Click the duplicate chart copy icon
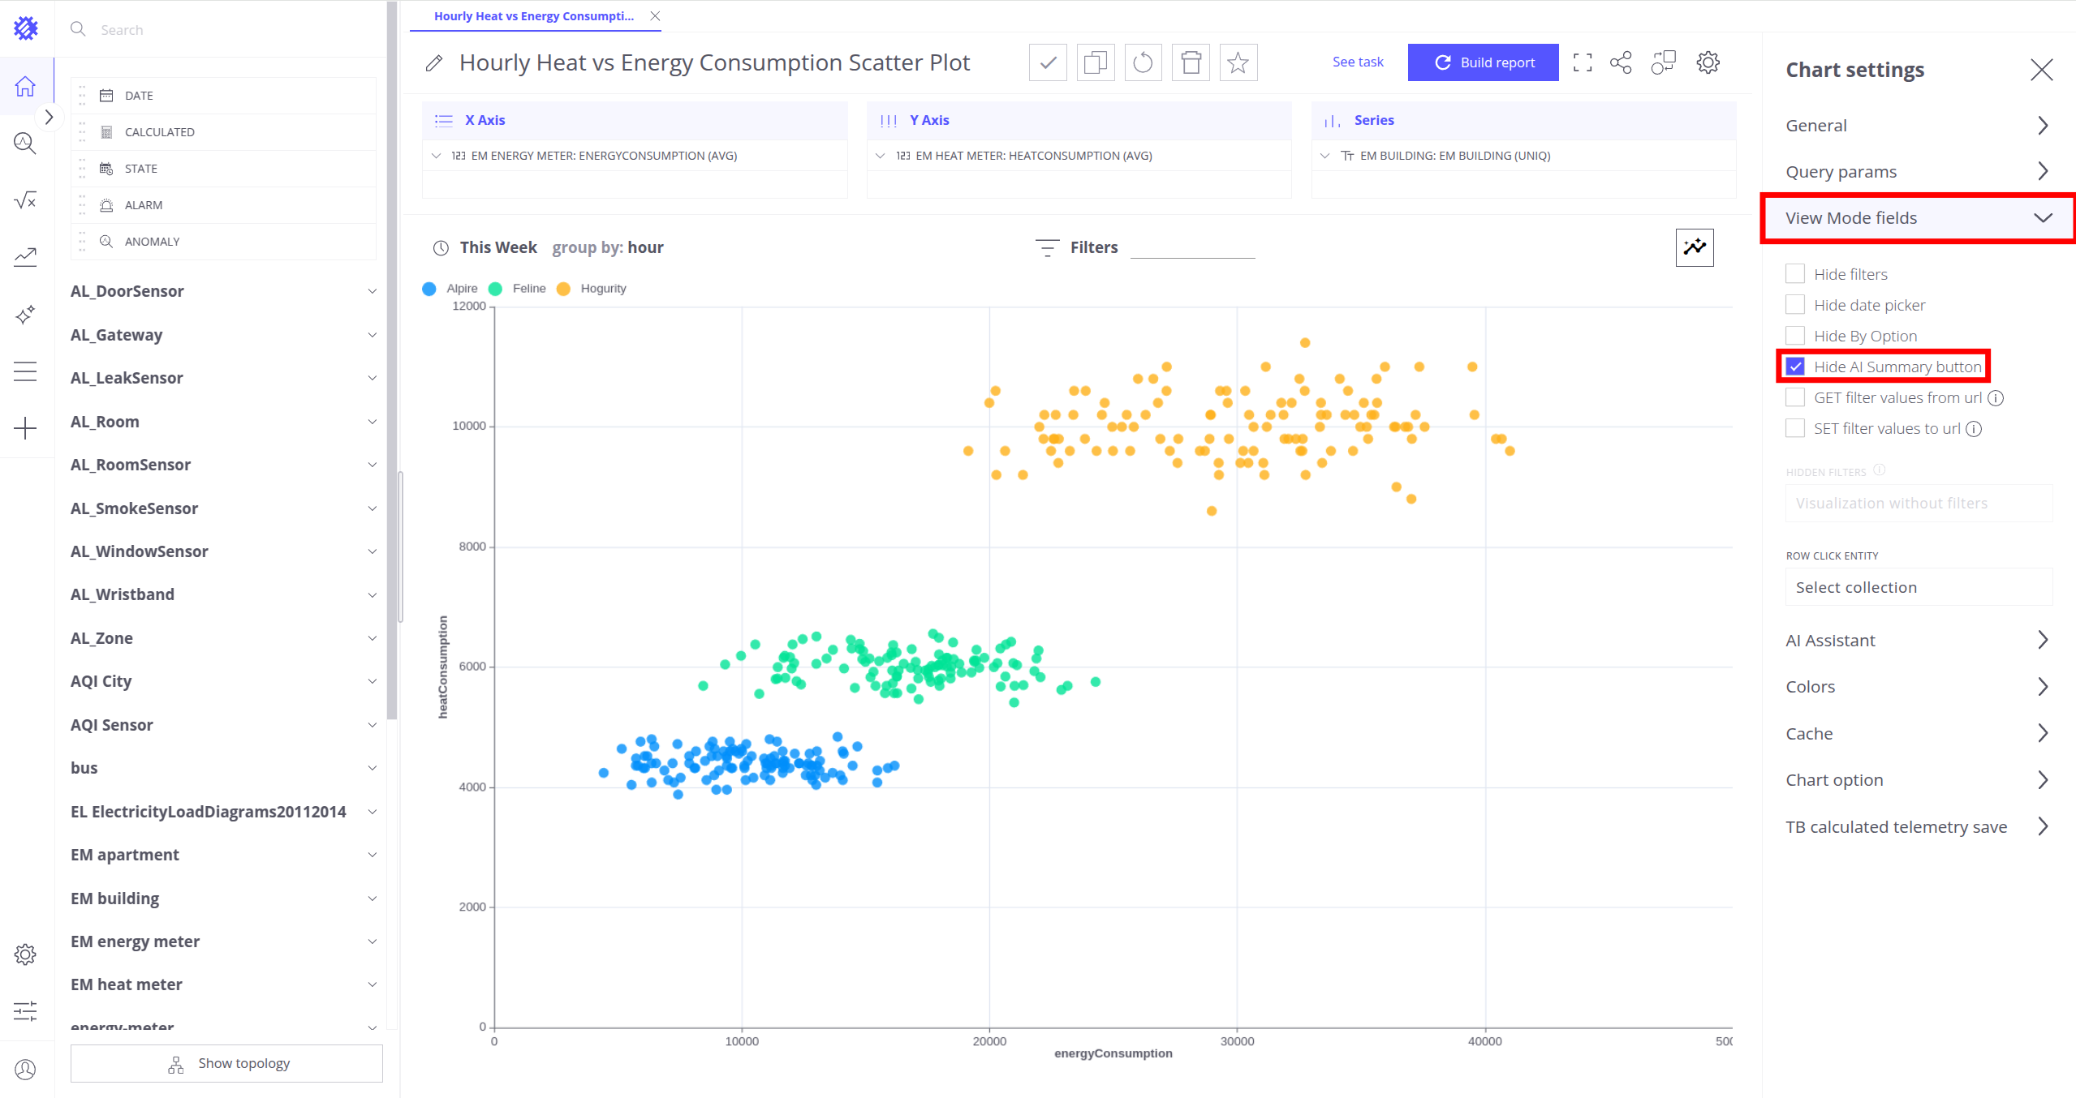Viewport: 2076px width, 1098px height. click(x=1095, y=62)
